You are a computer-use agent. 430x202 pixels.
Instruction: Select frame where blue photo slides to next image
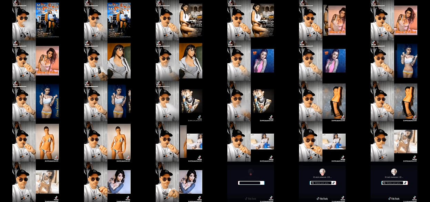pyautogui.click(x=107, y=101)
